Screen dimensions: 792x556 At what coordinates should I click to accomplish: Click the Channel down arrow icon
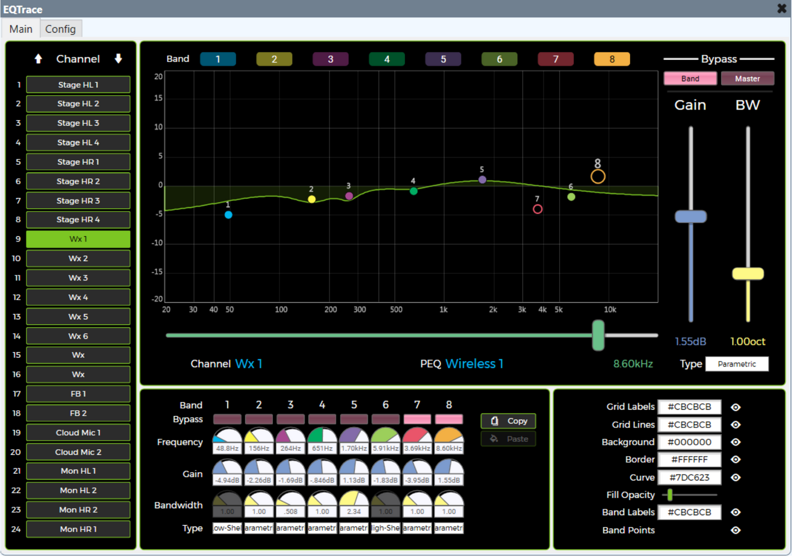click(x=118, y=59)
